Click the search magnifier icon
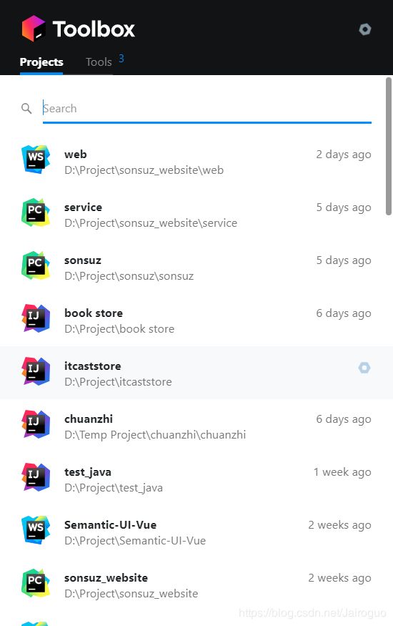Image resolution: width=393 pixels, height=626 pixels. (26, 108)
